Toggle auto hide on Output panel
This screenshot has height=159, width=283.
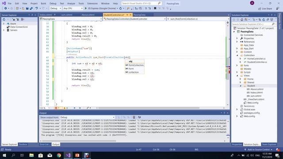(x=224, y=113)
